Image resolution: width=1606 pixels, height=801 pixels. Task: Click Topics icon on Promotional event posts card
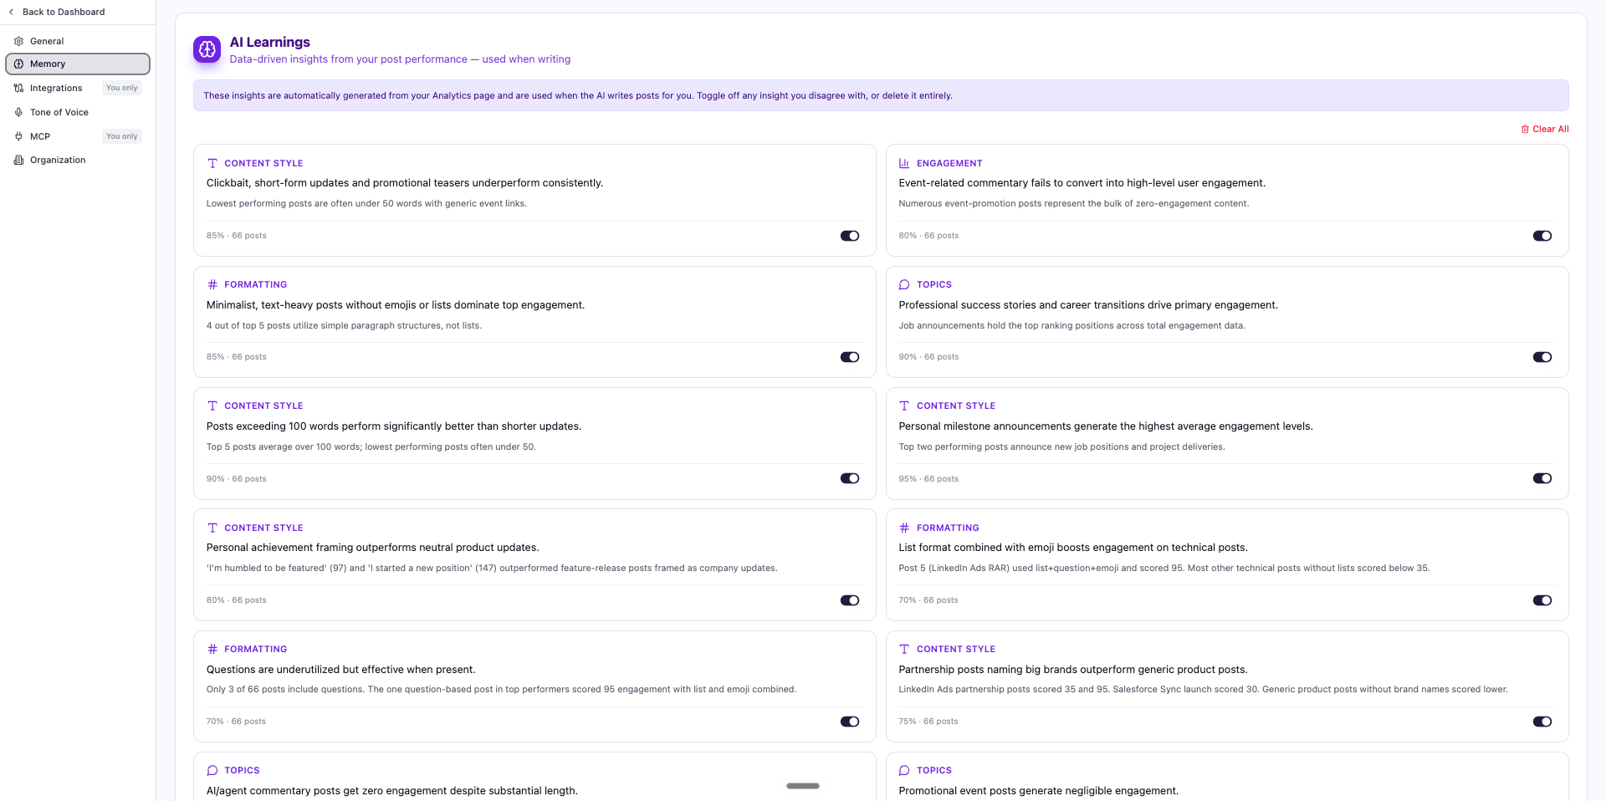[904, 770]
